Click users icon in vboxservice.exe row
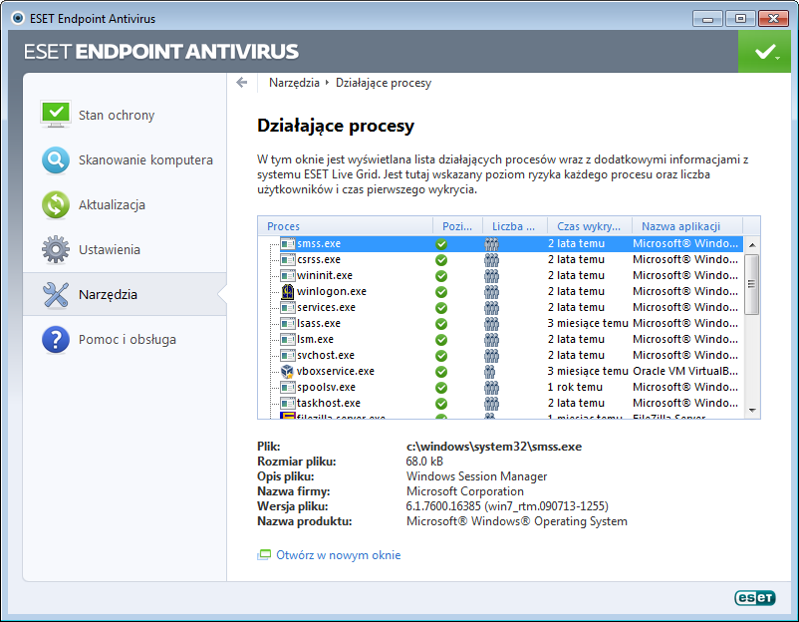Image resolution: width=799 pixels, height=622 pixels. (x=489, y=372)
